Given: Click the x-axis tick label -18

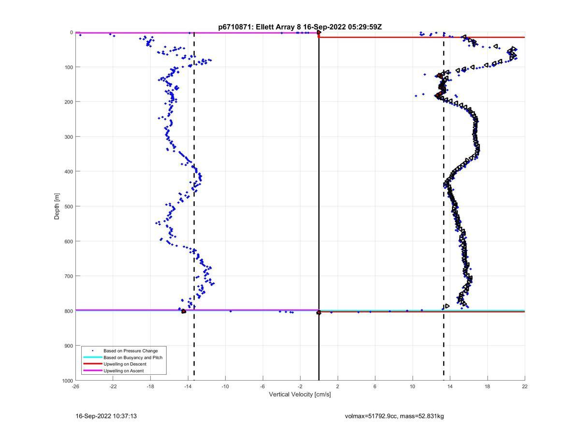Looking at the screenshot, I should point(150,386).
